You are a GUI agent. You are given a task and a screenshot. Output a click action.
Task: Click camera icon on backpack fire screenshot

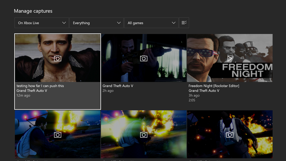coord(230,135)
